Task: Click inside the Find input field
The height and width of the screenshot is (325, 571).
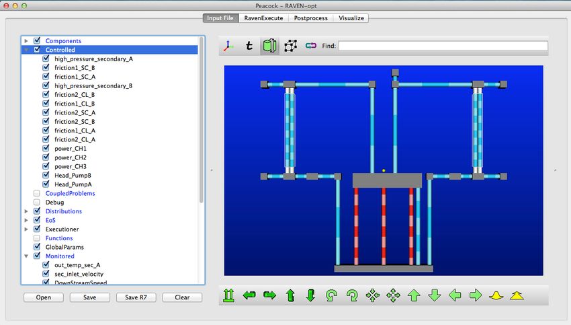Action: coord(443,46)
